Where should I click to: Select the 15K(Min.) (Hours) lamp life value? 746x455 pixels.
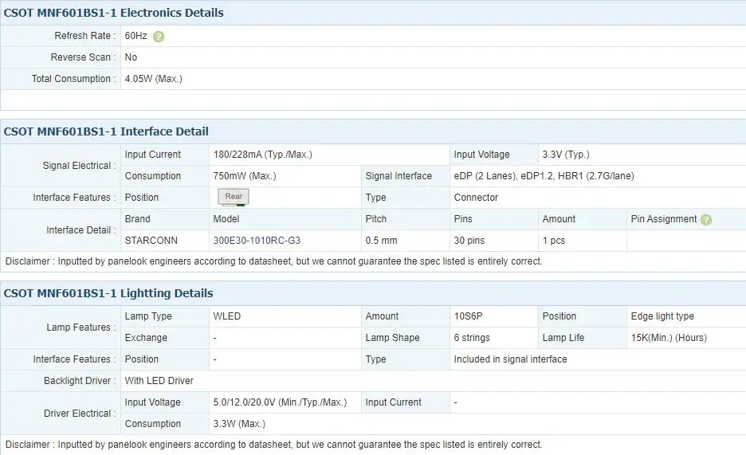click(669, 338)
